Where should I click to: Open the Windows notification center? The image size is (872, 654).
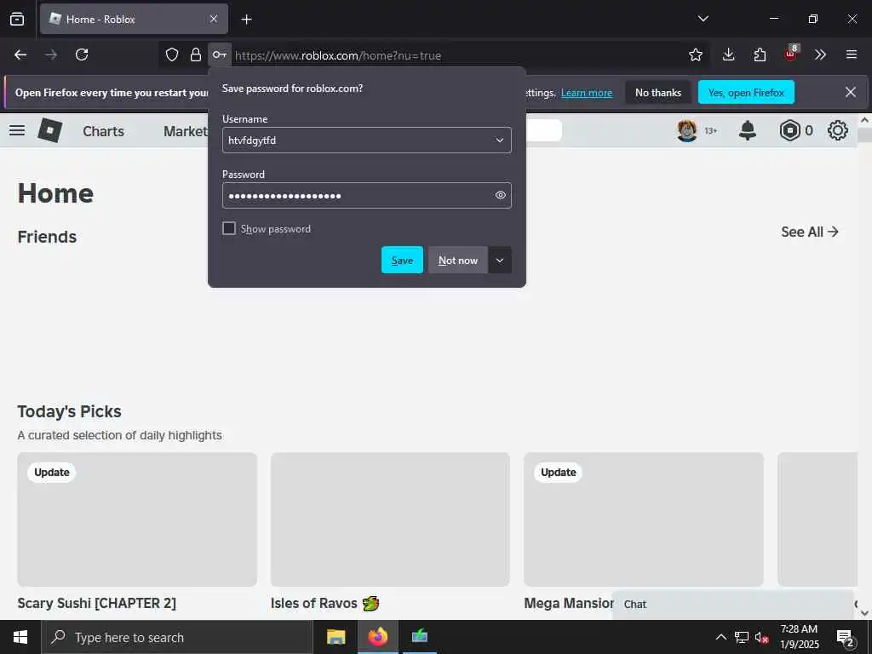click(x=845, y=638)
